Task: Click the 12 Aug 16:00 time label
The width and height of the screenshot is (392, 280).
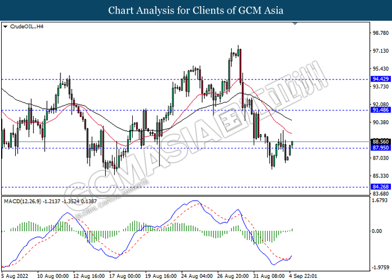Action: pos(89,276)
